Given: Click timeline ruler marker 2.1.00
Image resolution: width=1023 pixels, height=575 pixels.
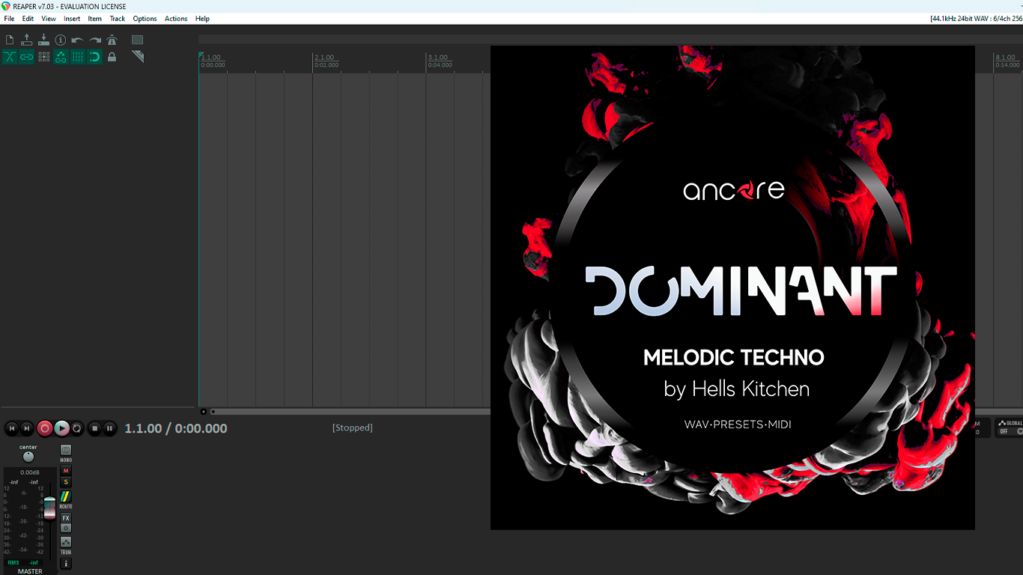Looking at the screenshot, I should [325, 58].
